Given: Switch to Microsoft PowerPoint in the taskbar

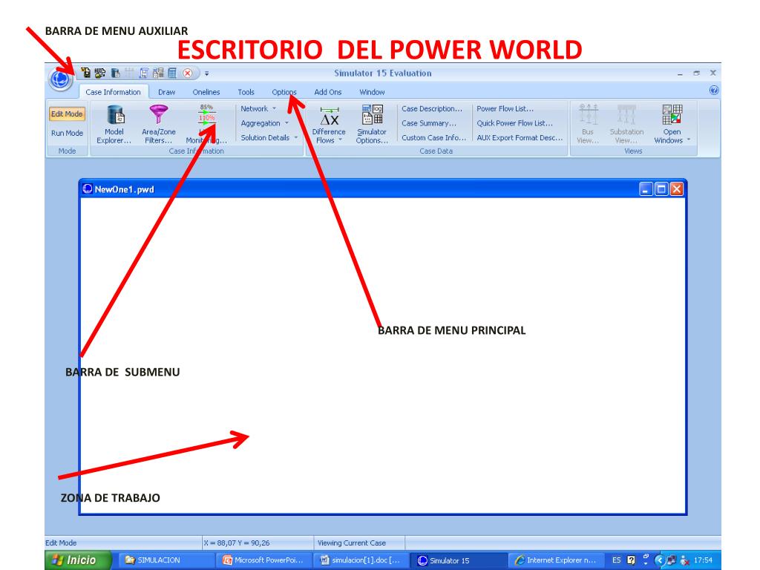Looking at the screenshot, I should (263, 560).
